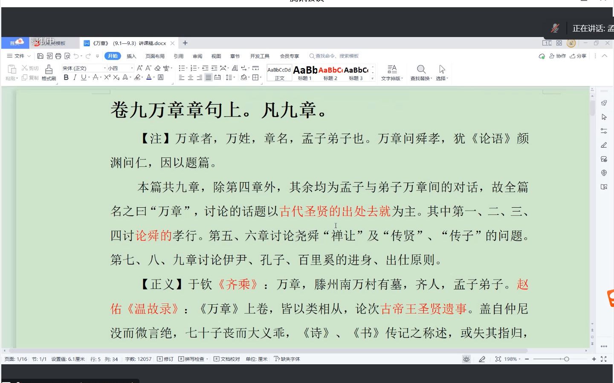Switch to the 引用 ribbon tab
Viewport: 614px width, 383px height.
tap(179, 56)
